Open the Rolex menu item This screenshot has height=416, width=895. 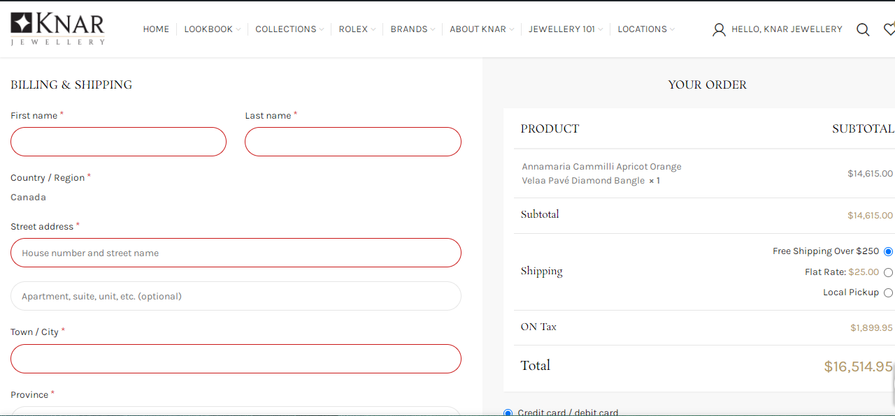click(353, 29)
